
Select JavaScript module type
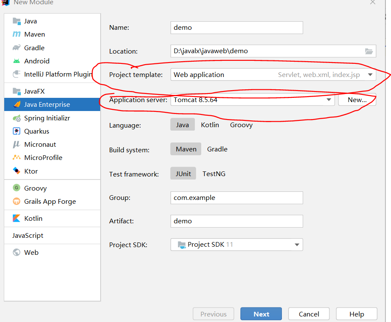point(52,235)
